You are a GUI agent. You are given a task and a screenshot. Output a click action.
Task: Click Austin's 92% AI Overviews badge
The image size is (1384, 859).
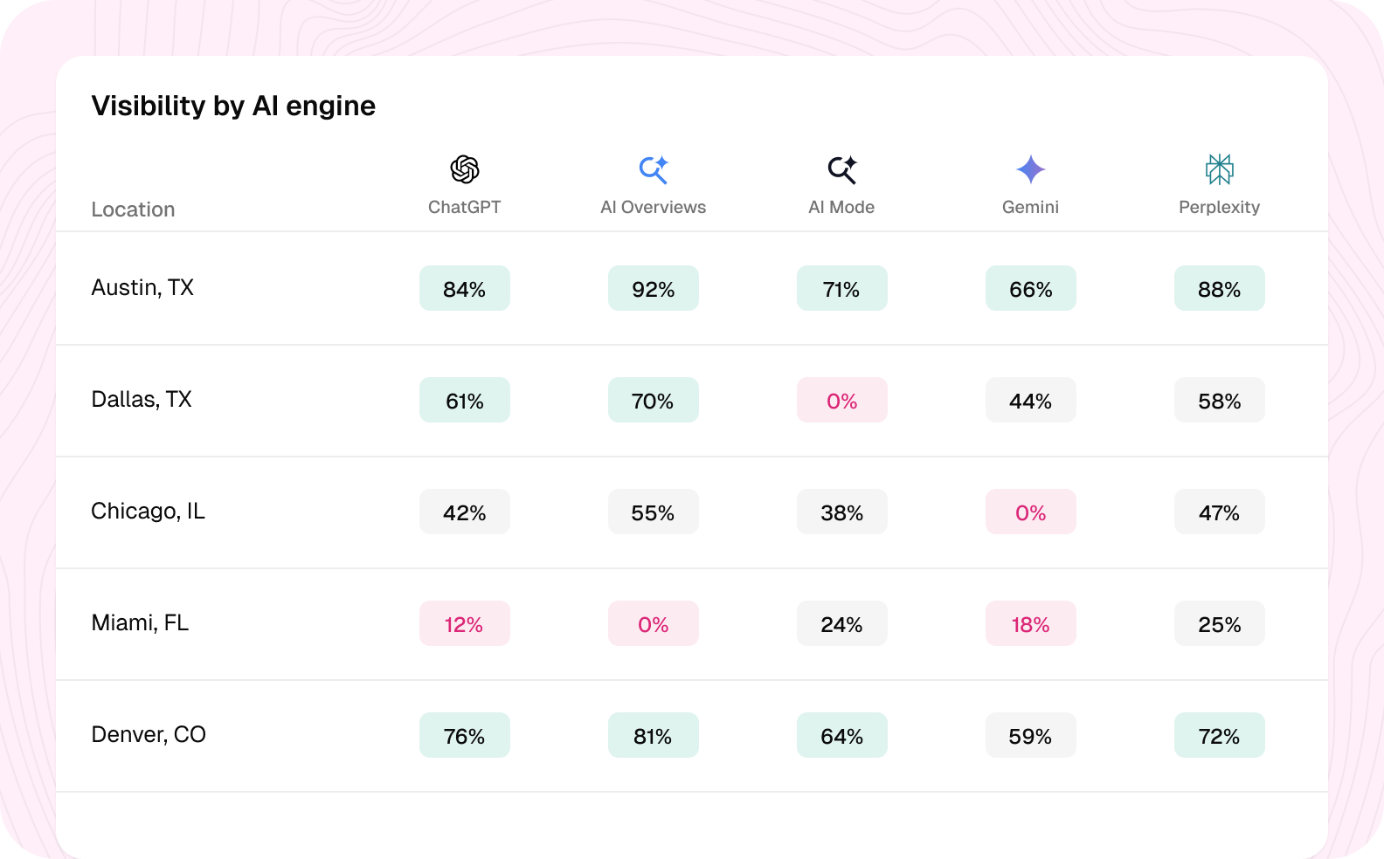click(654, 288)
